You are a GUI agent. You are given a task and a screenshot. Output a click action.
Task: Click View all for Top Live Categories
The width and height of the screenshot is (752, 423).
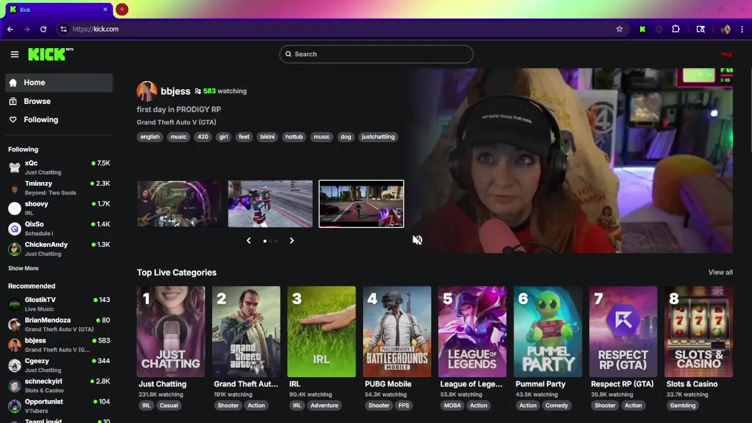click(720, 272)
